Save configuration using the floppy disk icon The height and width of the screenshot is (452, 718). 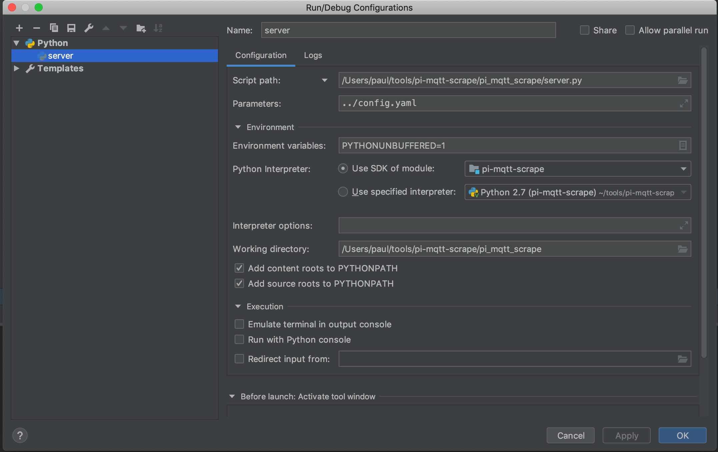tap(71, 28)
